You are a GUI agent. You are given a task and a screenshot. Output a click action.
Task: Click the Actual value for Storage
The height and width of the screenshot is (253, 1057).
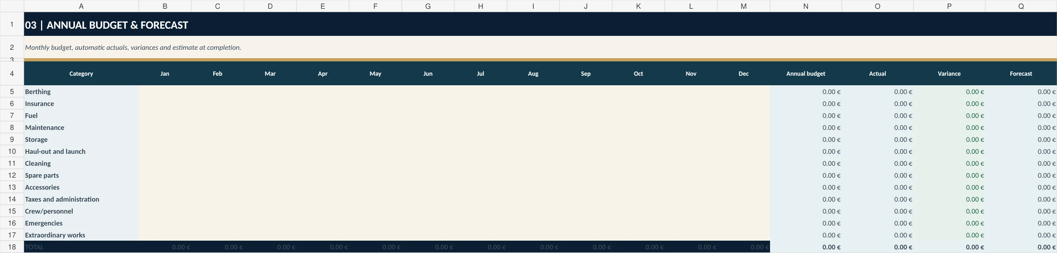point(878,139)
